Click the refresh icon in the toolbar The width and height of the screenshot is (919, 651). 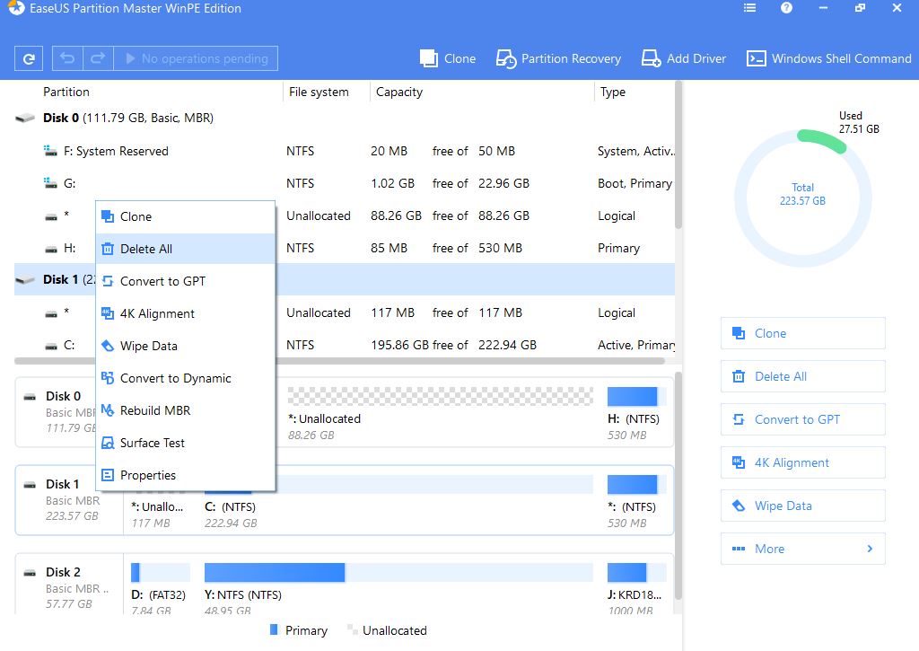tap(30, 59)
